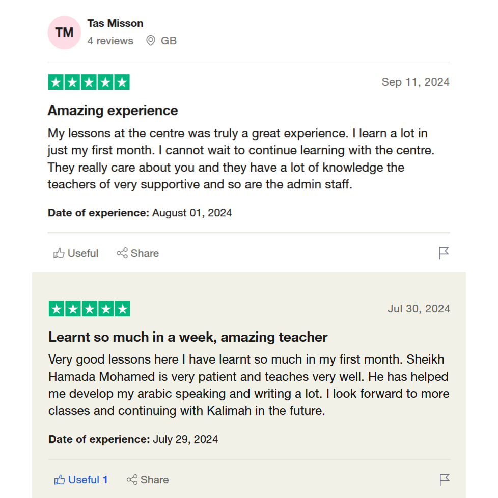Flag the Learnt so much in a week review
This screenshot has height=498, width=498.
coord(445,480)
